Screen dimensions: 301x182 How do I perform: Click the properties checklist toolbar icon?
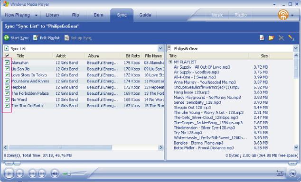point(262,38)
